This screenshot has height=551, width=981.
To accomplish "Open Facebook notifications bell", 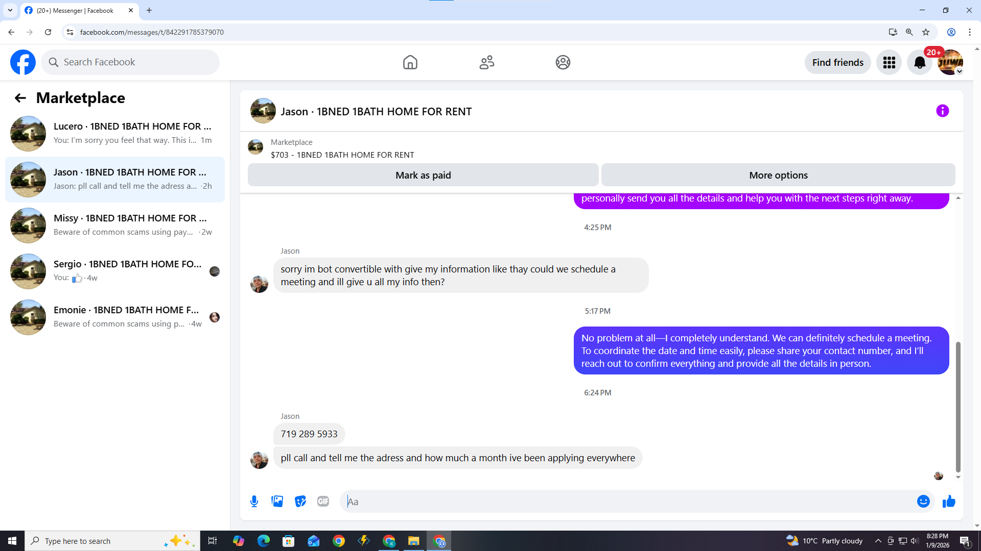I will [x=919, y=62].
